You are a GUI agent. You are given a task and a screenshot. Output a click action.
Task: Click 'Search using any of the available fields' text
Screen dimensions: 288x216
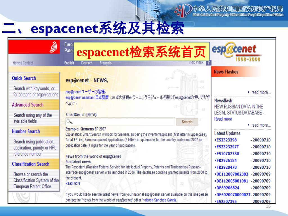click(33, 118)
